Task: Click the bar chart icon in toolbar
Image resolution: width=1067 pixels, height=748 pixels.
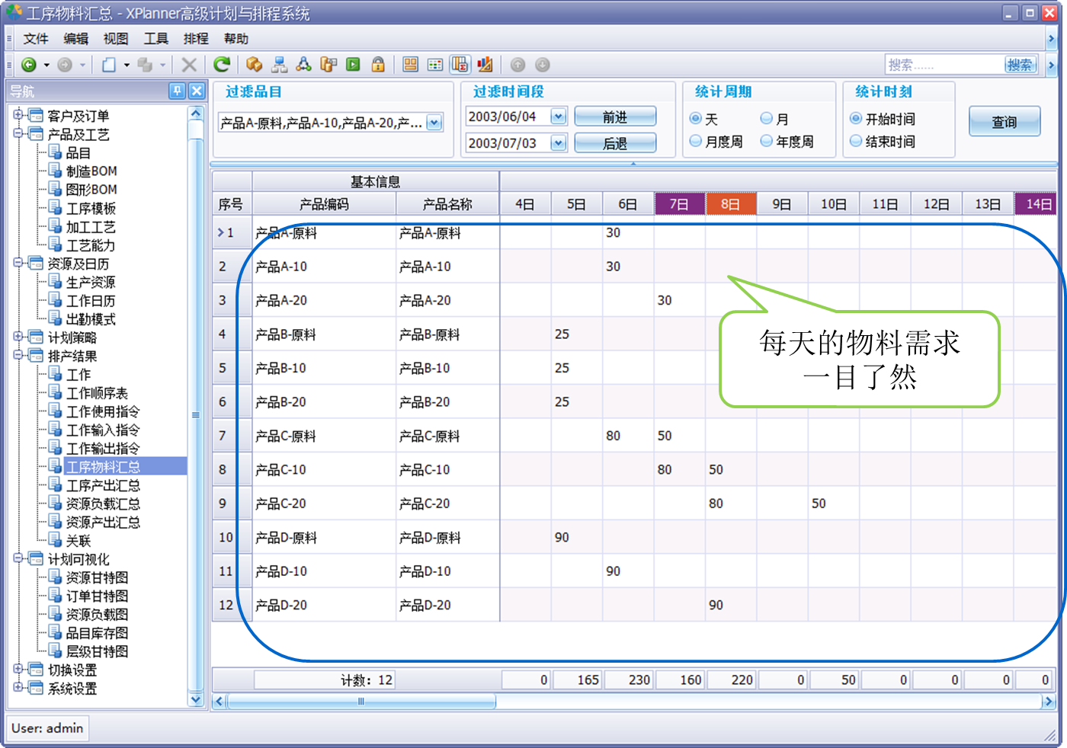Action: click(x=485, y=65)
